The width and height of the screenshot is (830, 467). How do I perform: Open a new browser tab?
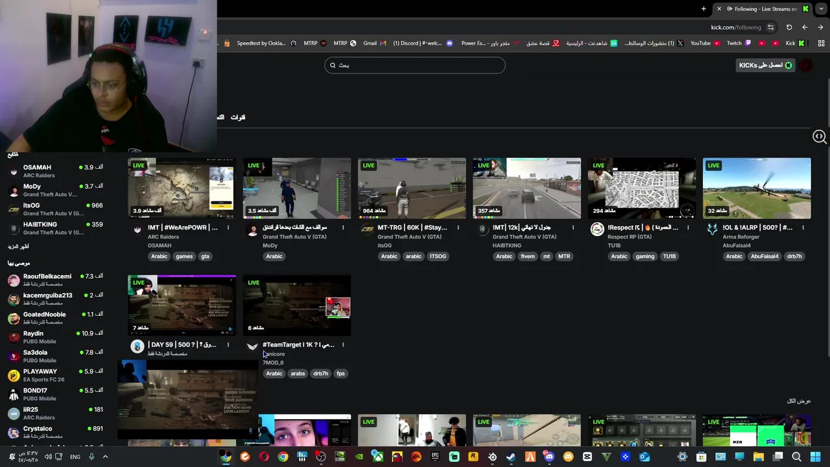point(704,8)
